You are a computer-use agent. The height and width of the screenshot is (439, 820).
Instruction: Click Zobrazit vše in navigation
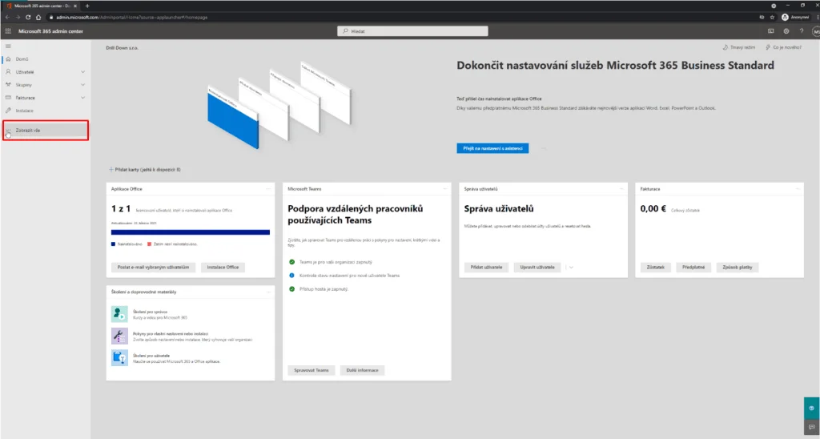[46, 131]
